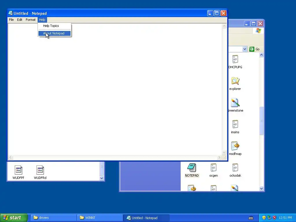Click scroll down arrow in WINNT window
Screen dimensions: 296x222
coord(261,188)
